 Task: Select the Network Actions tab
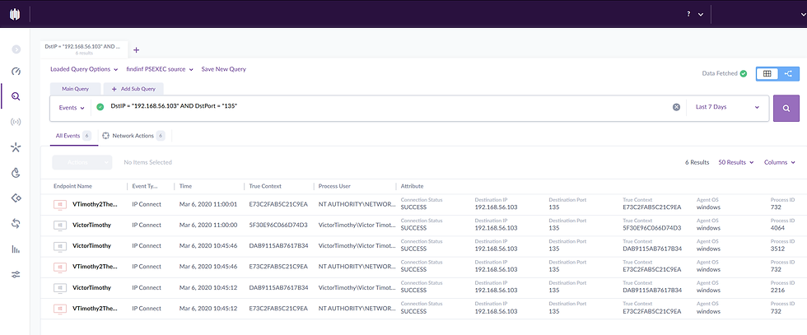coord(133,136)
